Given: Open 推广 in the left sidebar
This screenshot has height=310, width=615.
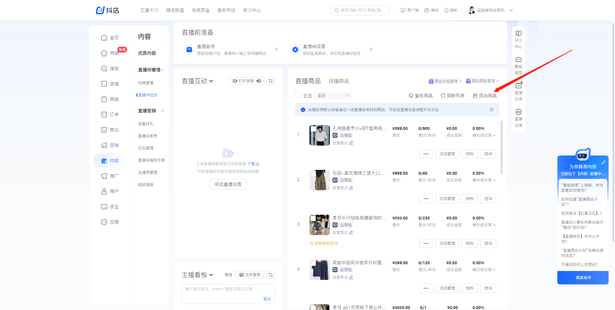Looking at the screenshot, I should click(110, 176).
